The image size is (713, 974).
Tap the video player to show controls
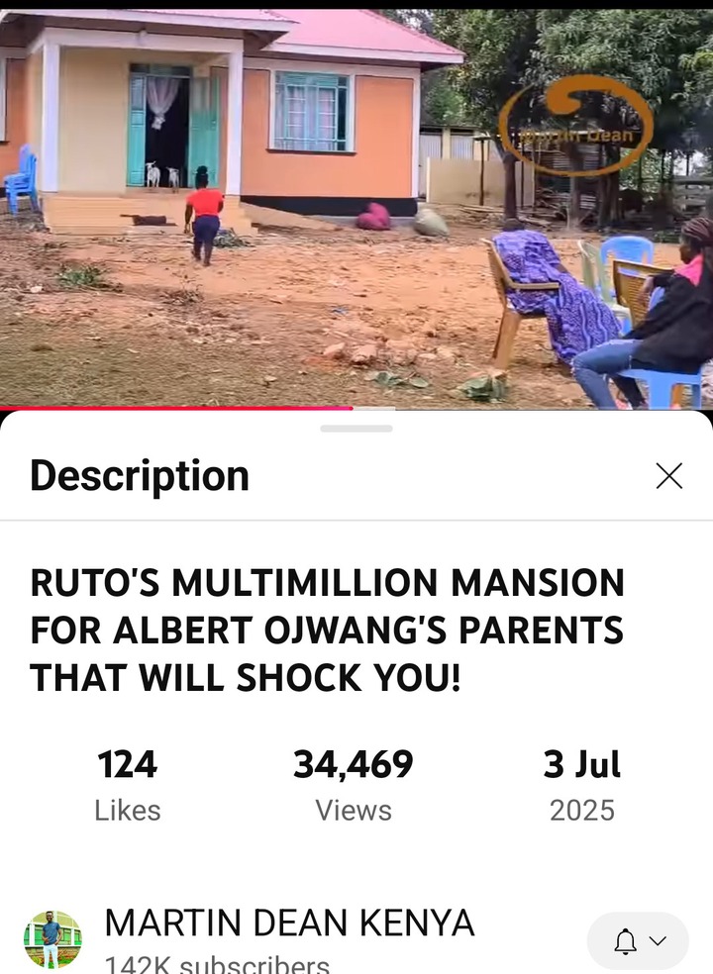[356, 208]
